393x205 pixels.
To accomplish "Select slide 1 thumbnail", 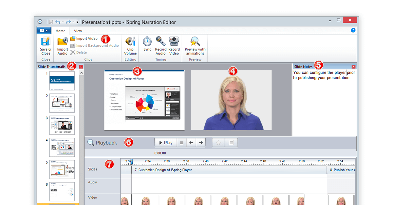I will [62, 81].
